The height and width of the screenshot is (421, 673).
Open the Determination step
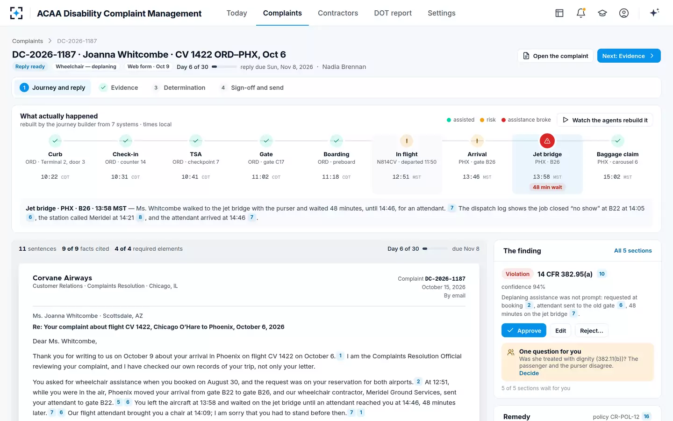(x=179, y=87)
